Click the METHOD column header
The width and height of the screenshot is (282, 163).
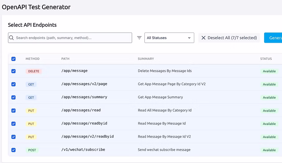click(33, 59)
